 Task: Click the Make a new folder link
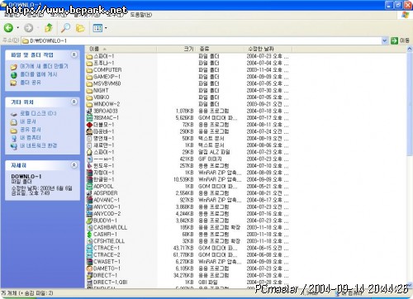point(44,66)
